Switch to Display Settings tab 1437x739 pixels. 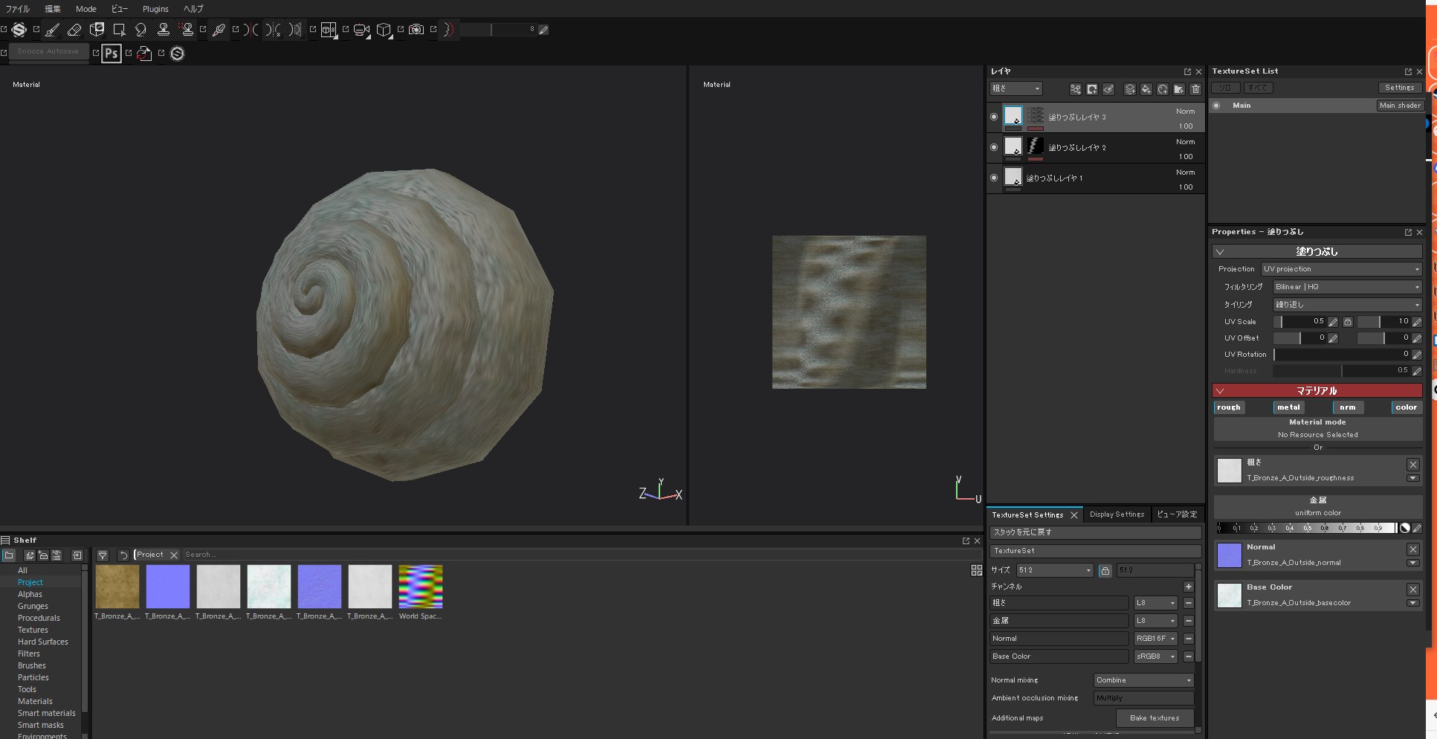1117,514
